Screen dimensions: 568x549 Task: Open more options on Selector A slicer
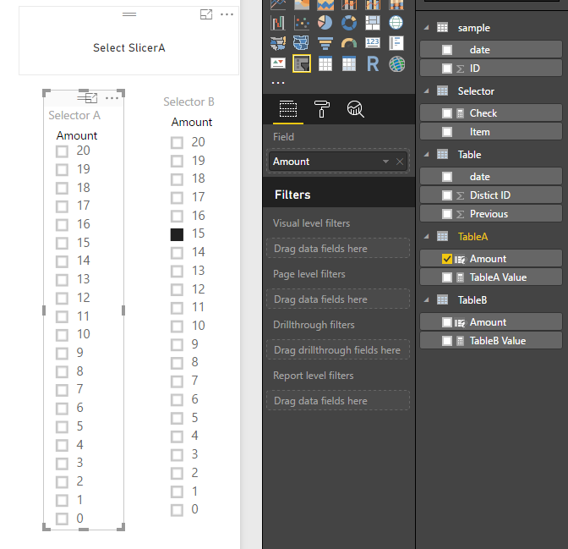click(x=112, y=98)
